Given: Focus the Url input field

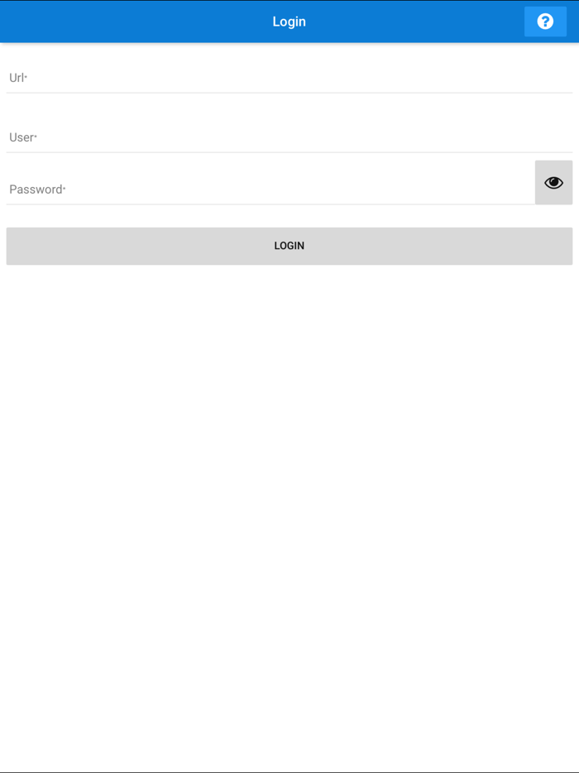Looking at the screenshot, I should pos(289,78).
